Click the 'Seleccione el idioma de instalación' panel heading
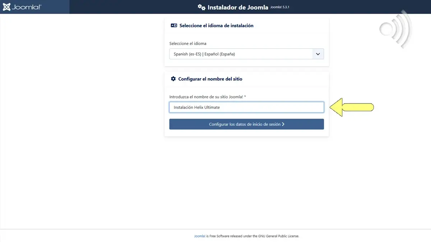The width and height of the screenshot is (431, 242). 216,25
